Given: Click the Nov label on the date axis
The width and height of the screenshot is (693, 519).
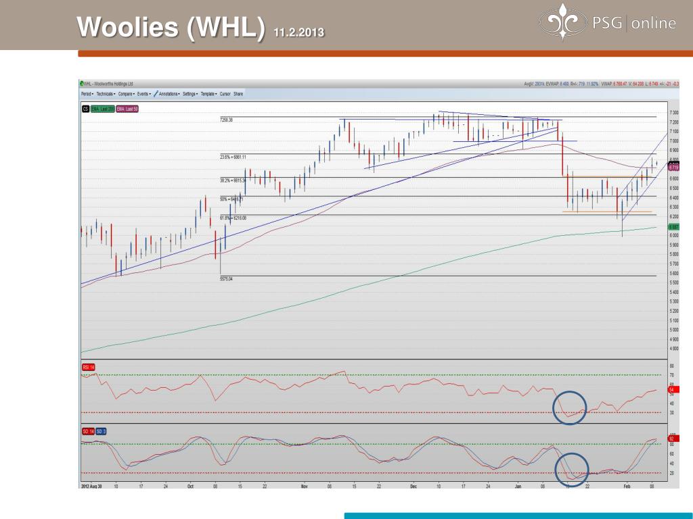Looking at the screenshot, I should (x=304, y=487).
